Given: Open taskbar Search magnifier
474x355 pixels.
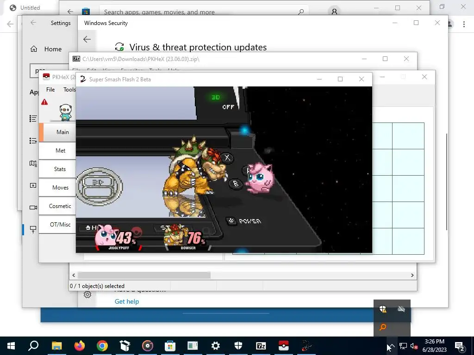Looking at the screenshot, I should point(33,346).
